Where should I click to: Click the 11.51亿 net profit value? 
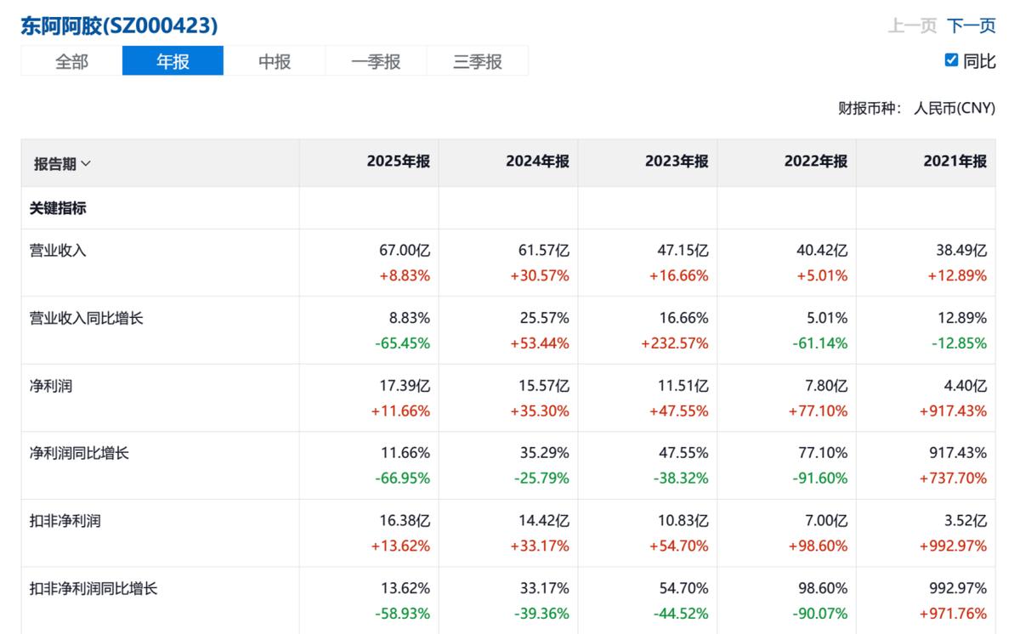(683, 386)
